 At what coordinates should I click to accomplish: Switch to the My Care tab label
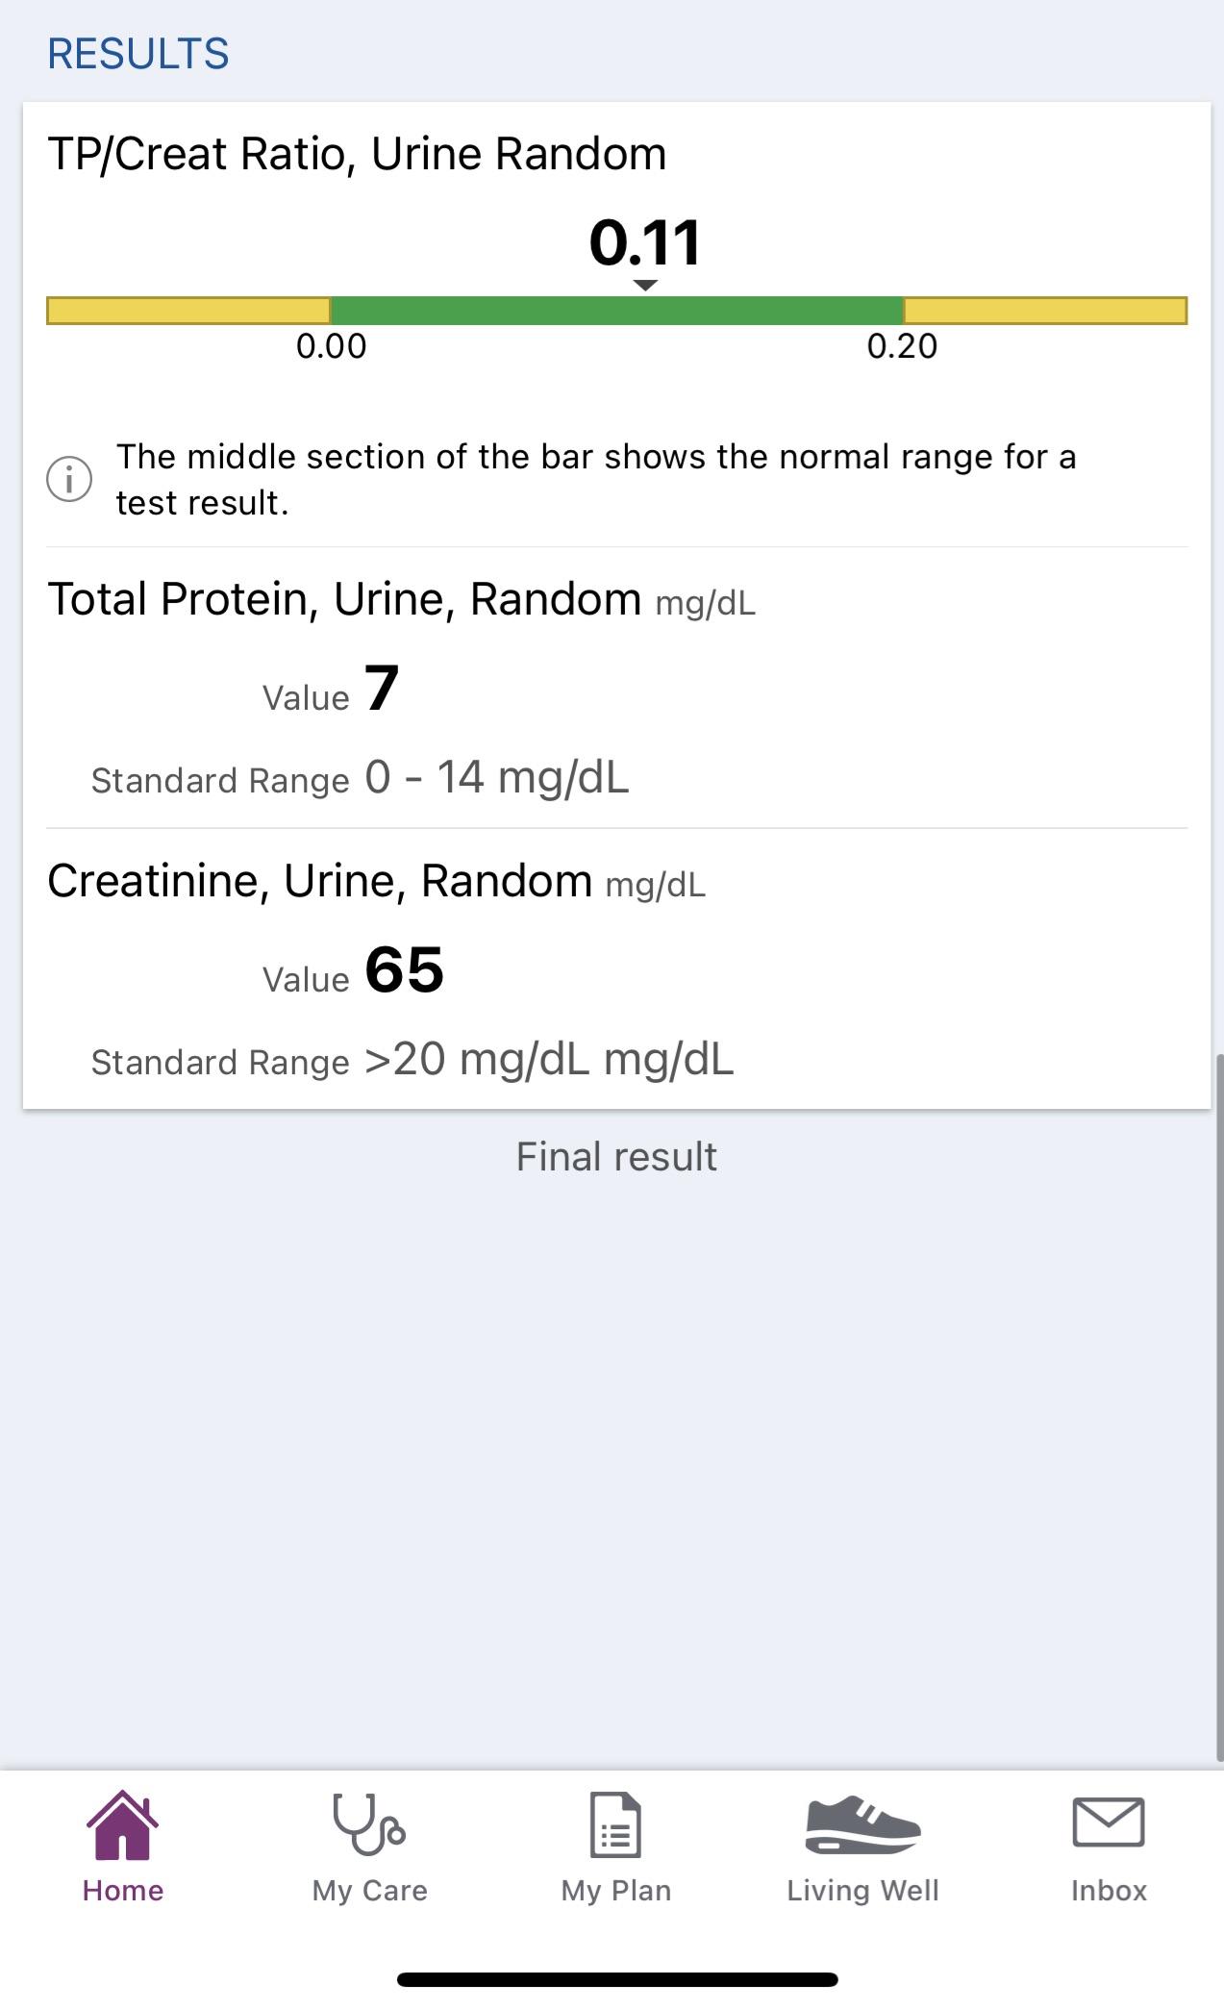[369, 1891]
